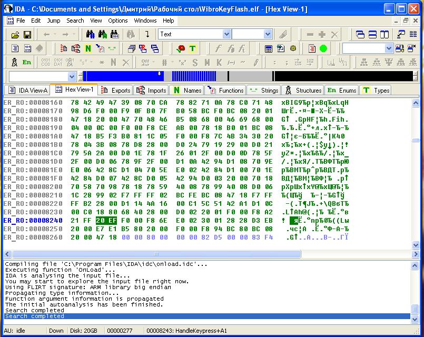
Task: Expand the dropdown left of the navigation band
Action: click(72, 76)
